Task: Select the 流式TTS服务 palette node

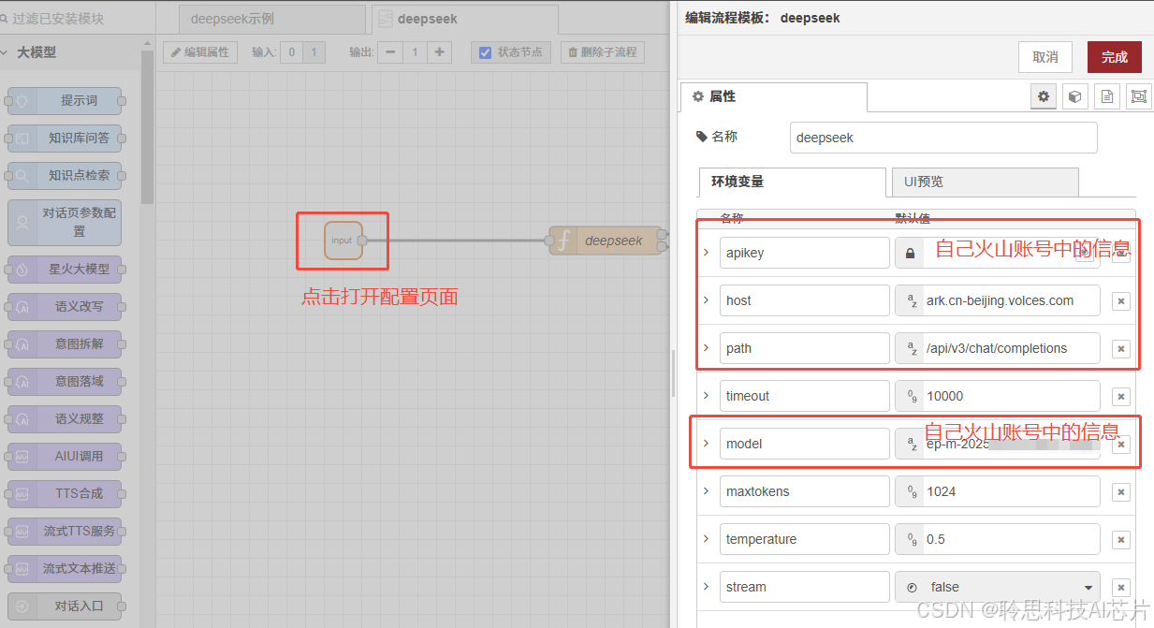Action: tap(66, 531)
